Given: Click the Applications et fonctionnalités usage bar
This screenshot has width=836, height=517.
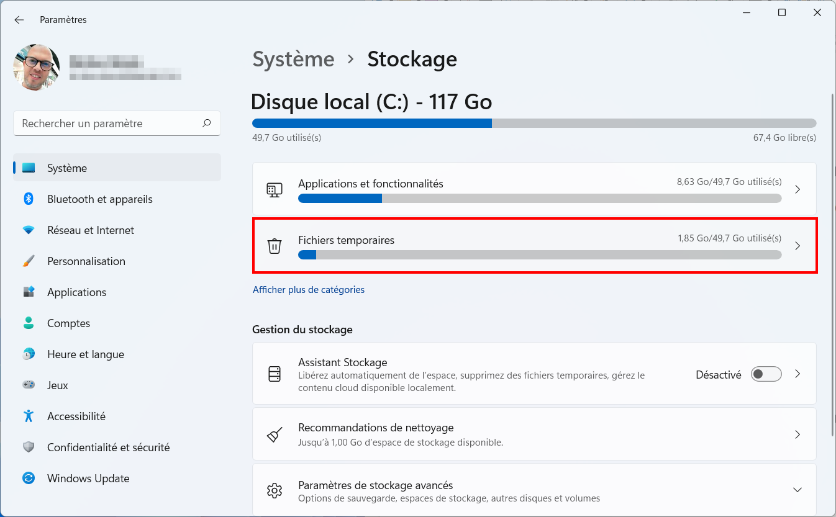Looking at the screenshot, I should 540,199.
